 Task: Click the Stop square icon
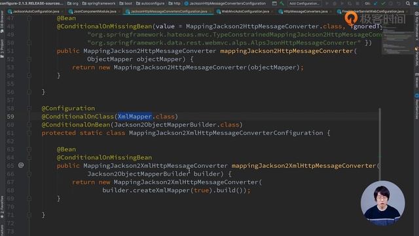(357, 3)
